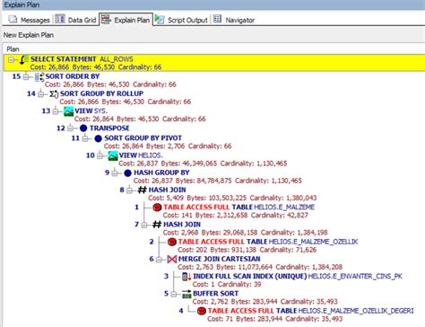Click the step 7 HASH JOIN hash icon
The height and width of the screenshot is (327, 425).
pos(157,225)
